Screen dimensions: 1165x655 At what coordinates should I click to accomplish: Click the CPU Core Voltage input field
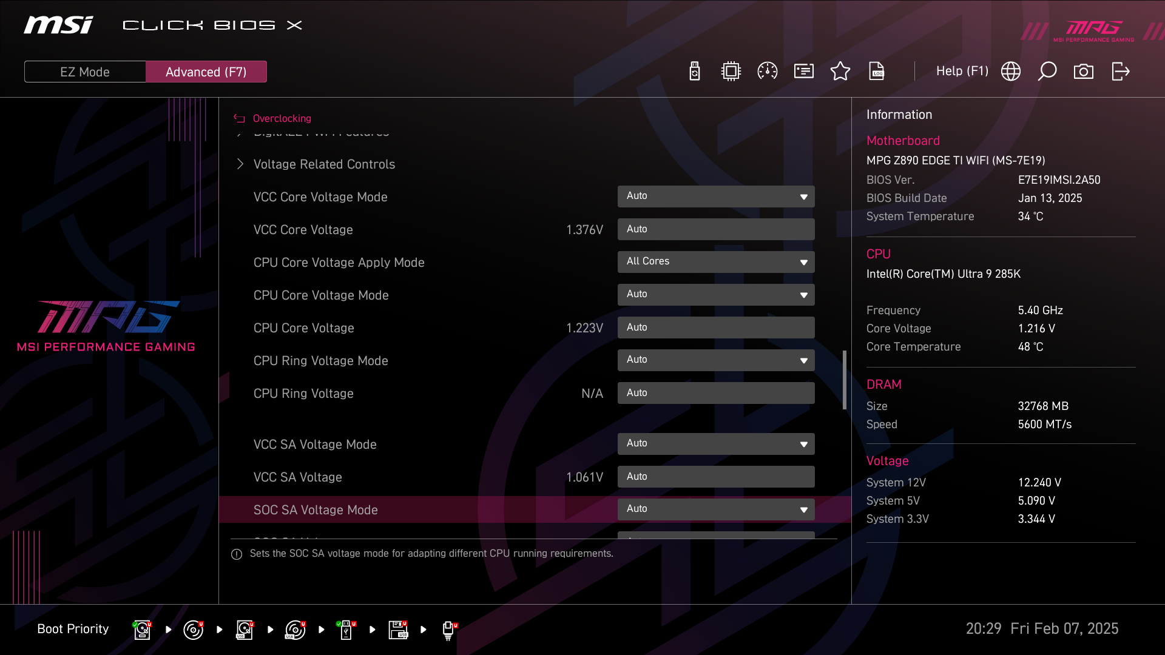(716, 327)
